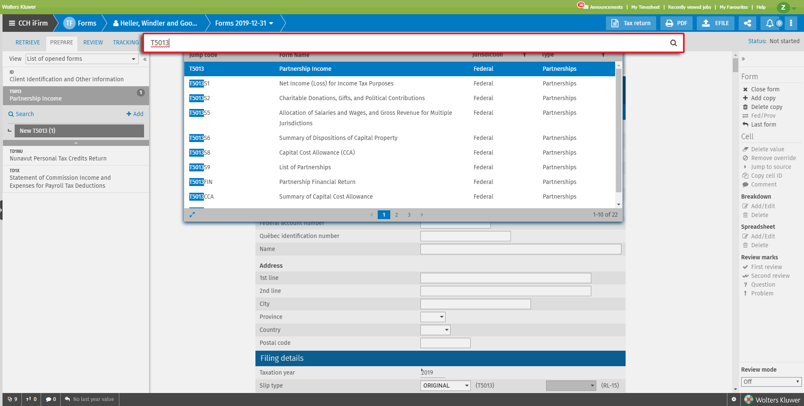Click the Name input field
This screenshot has height=406, width=804.
pyautogui.click(x=521, y=249)
